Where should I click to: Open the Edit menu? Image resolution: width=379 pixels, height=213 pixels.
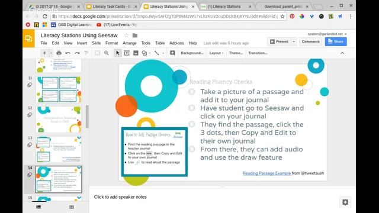coord(55,43)
